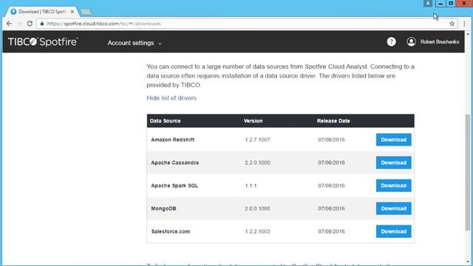Select the Download TIBCO Spotfire tab

pos(41,12)
